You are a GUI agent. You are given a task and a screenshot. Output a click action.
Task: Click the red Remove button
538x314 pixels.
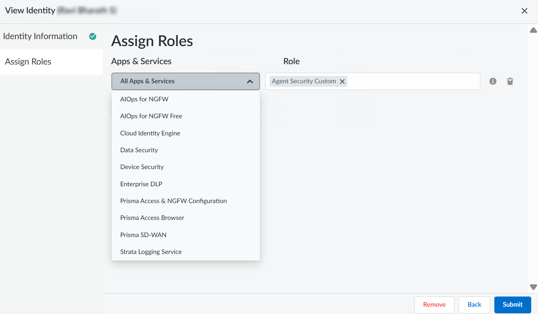click(434, 304)
